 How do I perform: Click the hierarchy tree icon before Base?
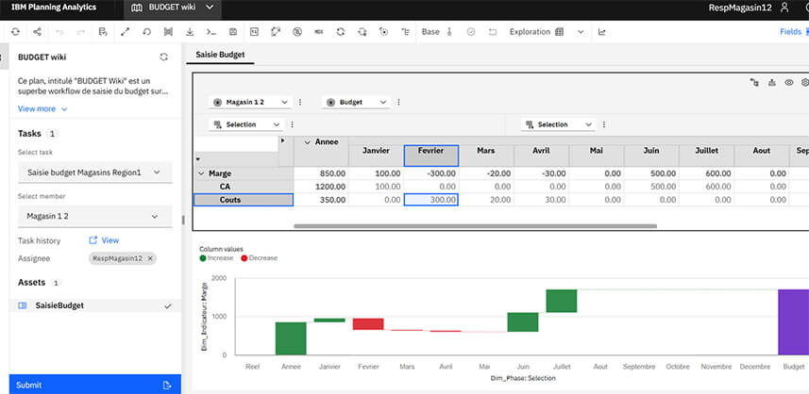(406, 32)
